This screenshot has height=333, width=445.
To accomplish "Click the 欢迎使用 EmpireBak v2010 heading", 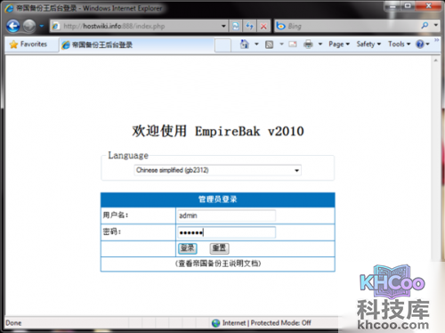I will click(218, 131).
